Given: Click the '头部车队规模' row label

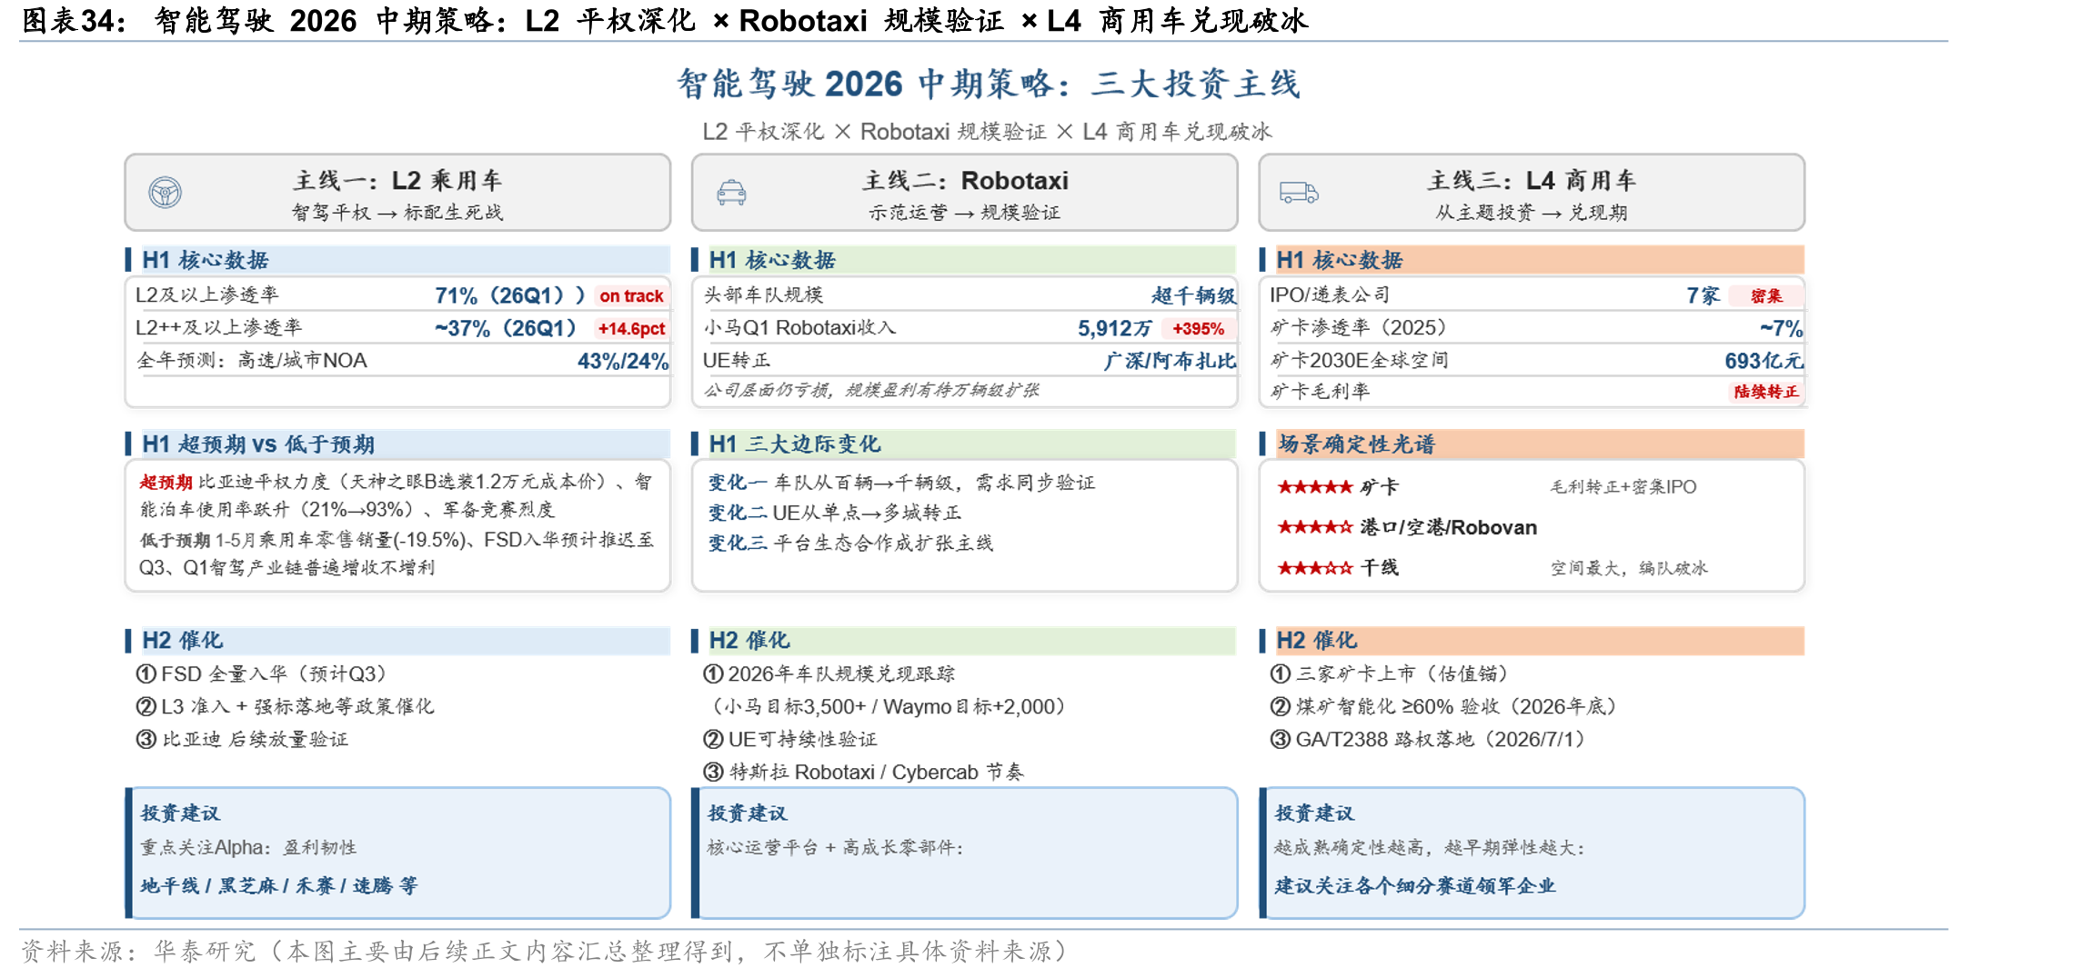Looking at the screenshot, I should pyautogui.click(x=763, y=295).
